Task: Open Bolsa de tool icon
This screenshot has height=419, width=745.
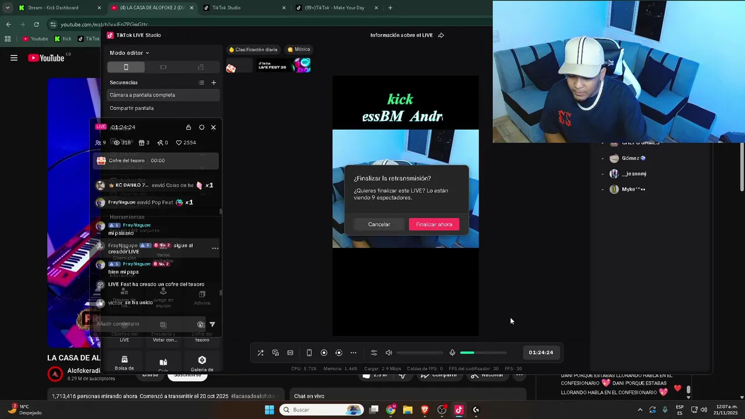Action: pos(125,363)
